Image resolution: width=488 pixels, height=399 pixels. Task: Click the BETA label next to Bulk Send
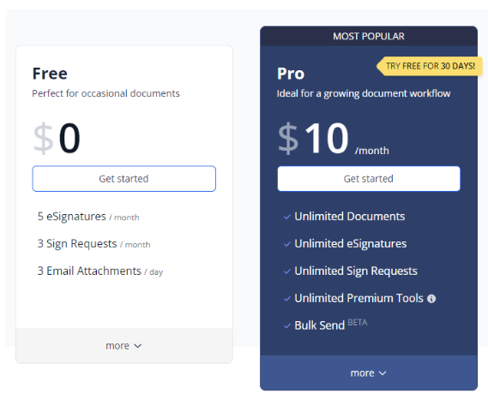[x=358, y=323]
